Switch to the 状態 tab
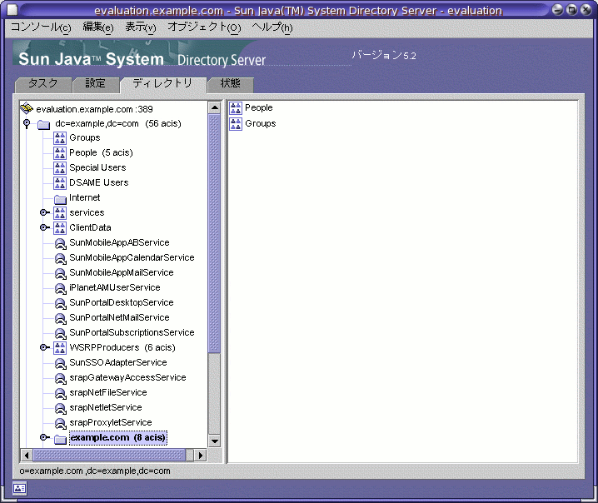The width and height of the screenshot is (598, 503). [x=231, y=84]
